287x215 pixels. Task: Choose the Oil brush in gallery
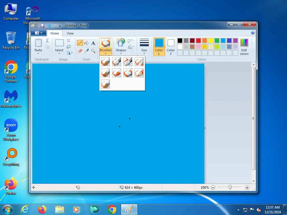tap(105, 73)
